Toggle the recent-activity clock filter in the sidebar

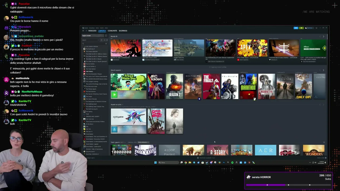(x=105, y=40)
